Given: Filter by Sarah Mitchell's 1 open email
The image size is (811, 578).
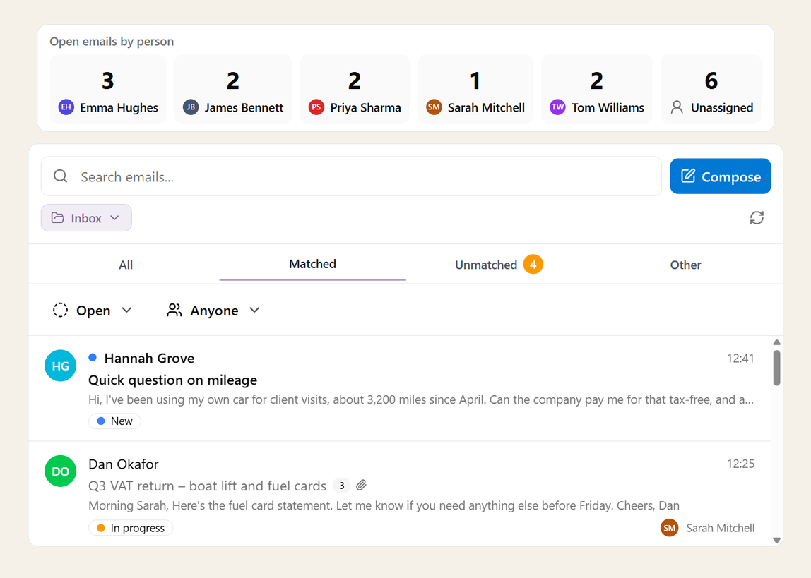Looking at the screenshot, I should 475,89.
